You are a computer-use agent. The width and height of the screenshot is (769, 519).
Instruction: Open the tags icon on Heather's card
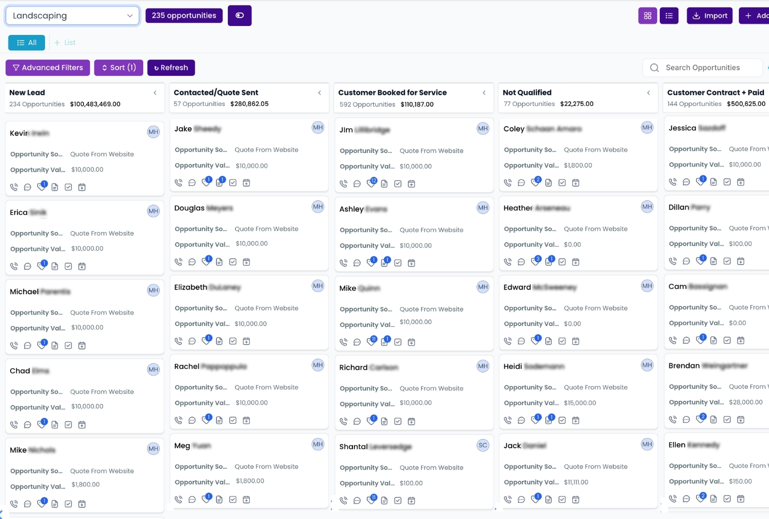[x=535, y=261]
